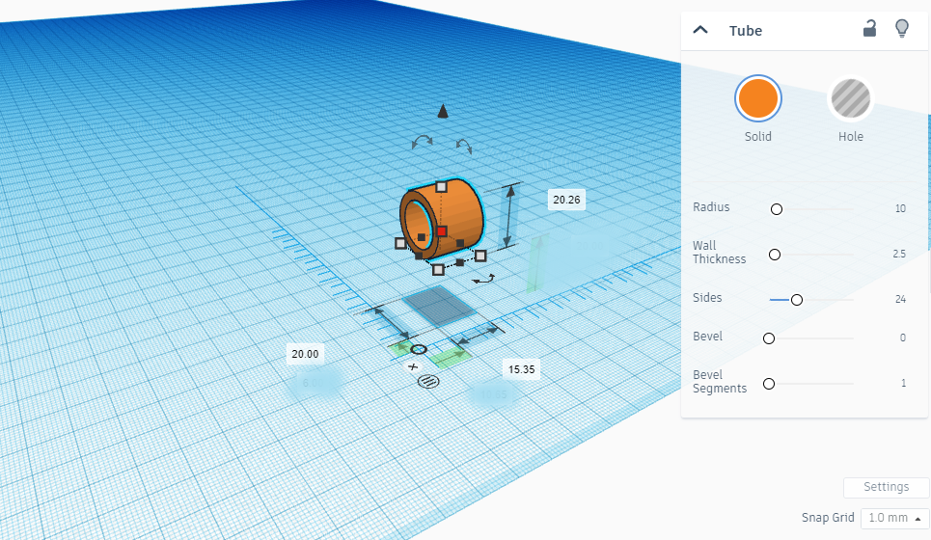Click the 20.00 dimension field
This screenshot has width=931, height=540.
[305, 354]
